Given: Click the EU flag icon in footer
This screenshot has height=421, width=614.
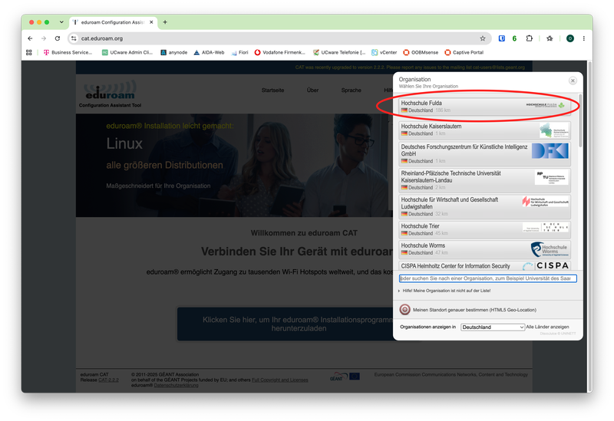Looking at the screenshot, I should tap(355, 376).
